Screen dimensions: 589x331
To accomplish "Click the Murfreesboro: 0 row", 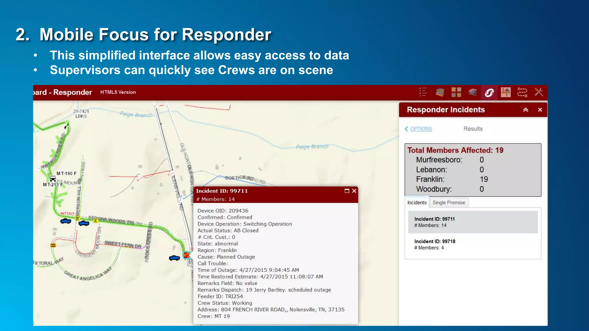I will click(450, 160).
